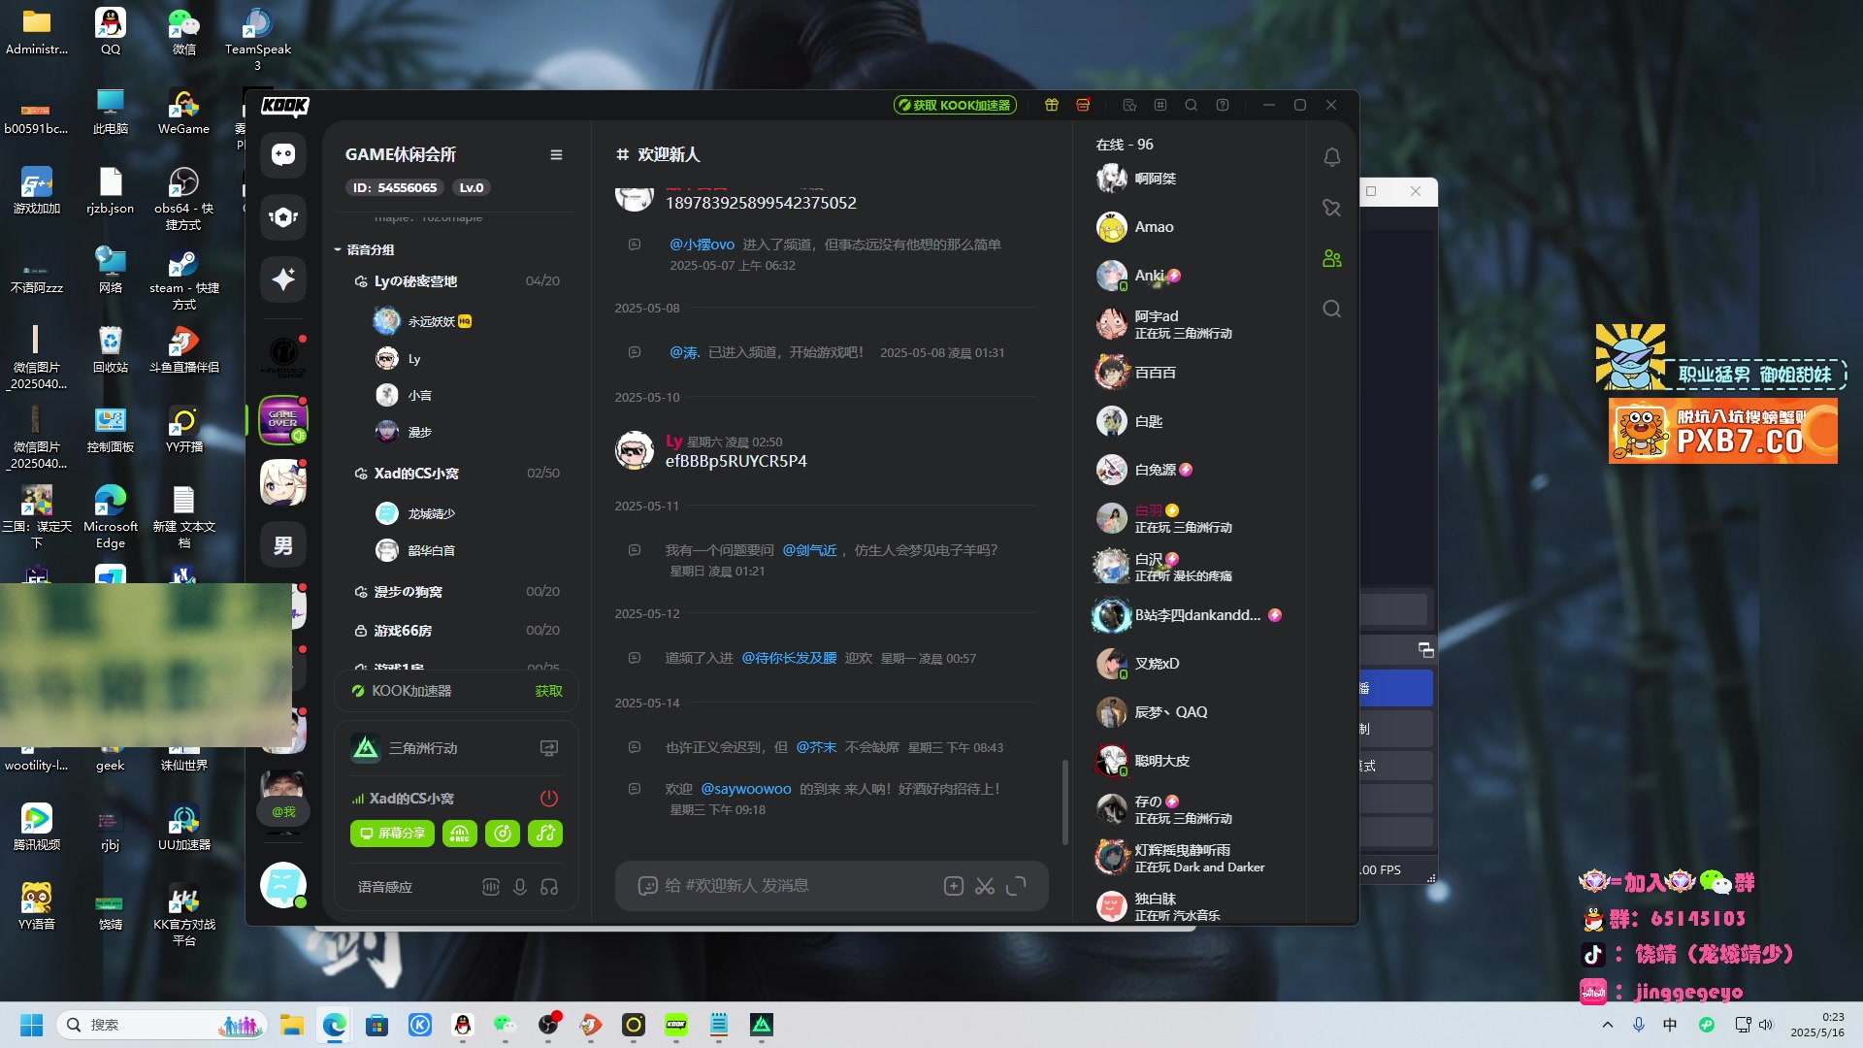Select the 男 server icon
1863x1048 pixels.
(x=283, y=544)
